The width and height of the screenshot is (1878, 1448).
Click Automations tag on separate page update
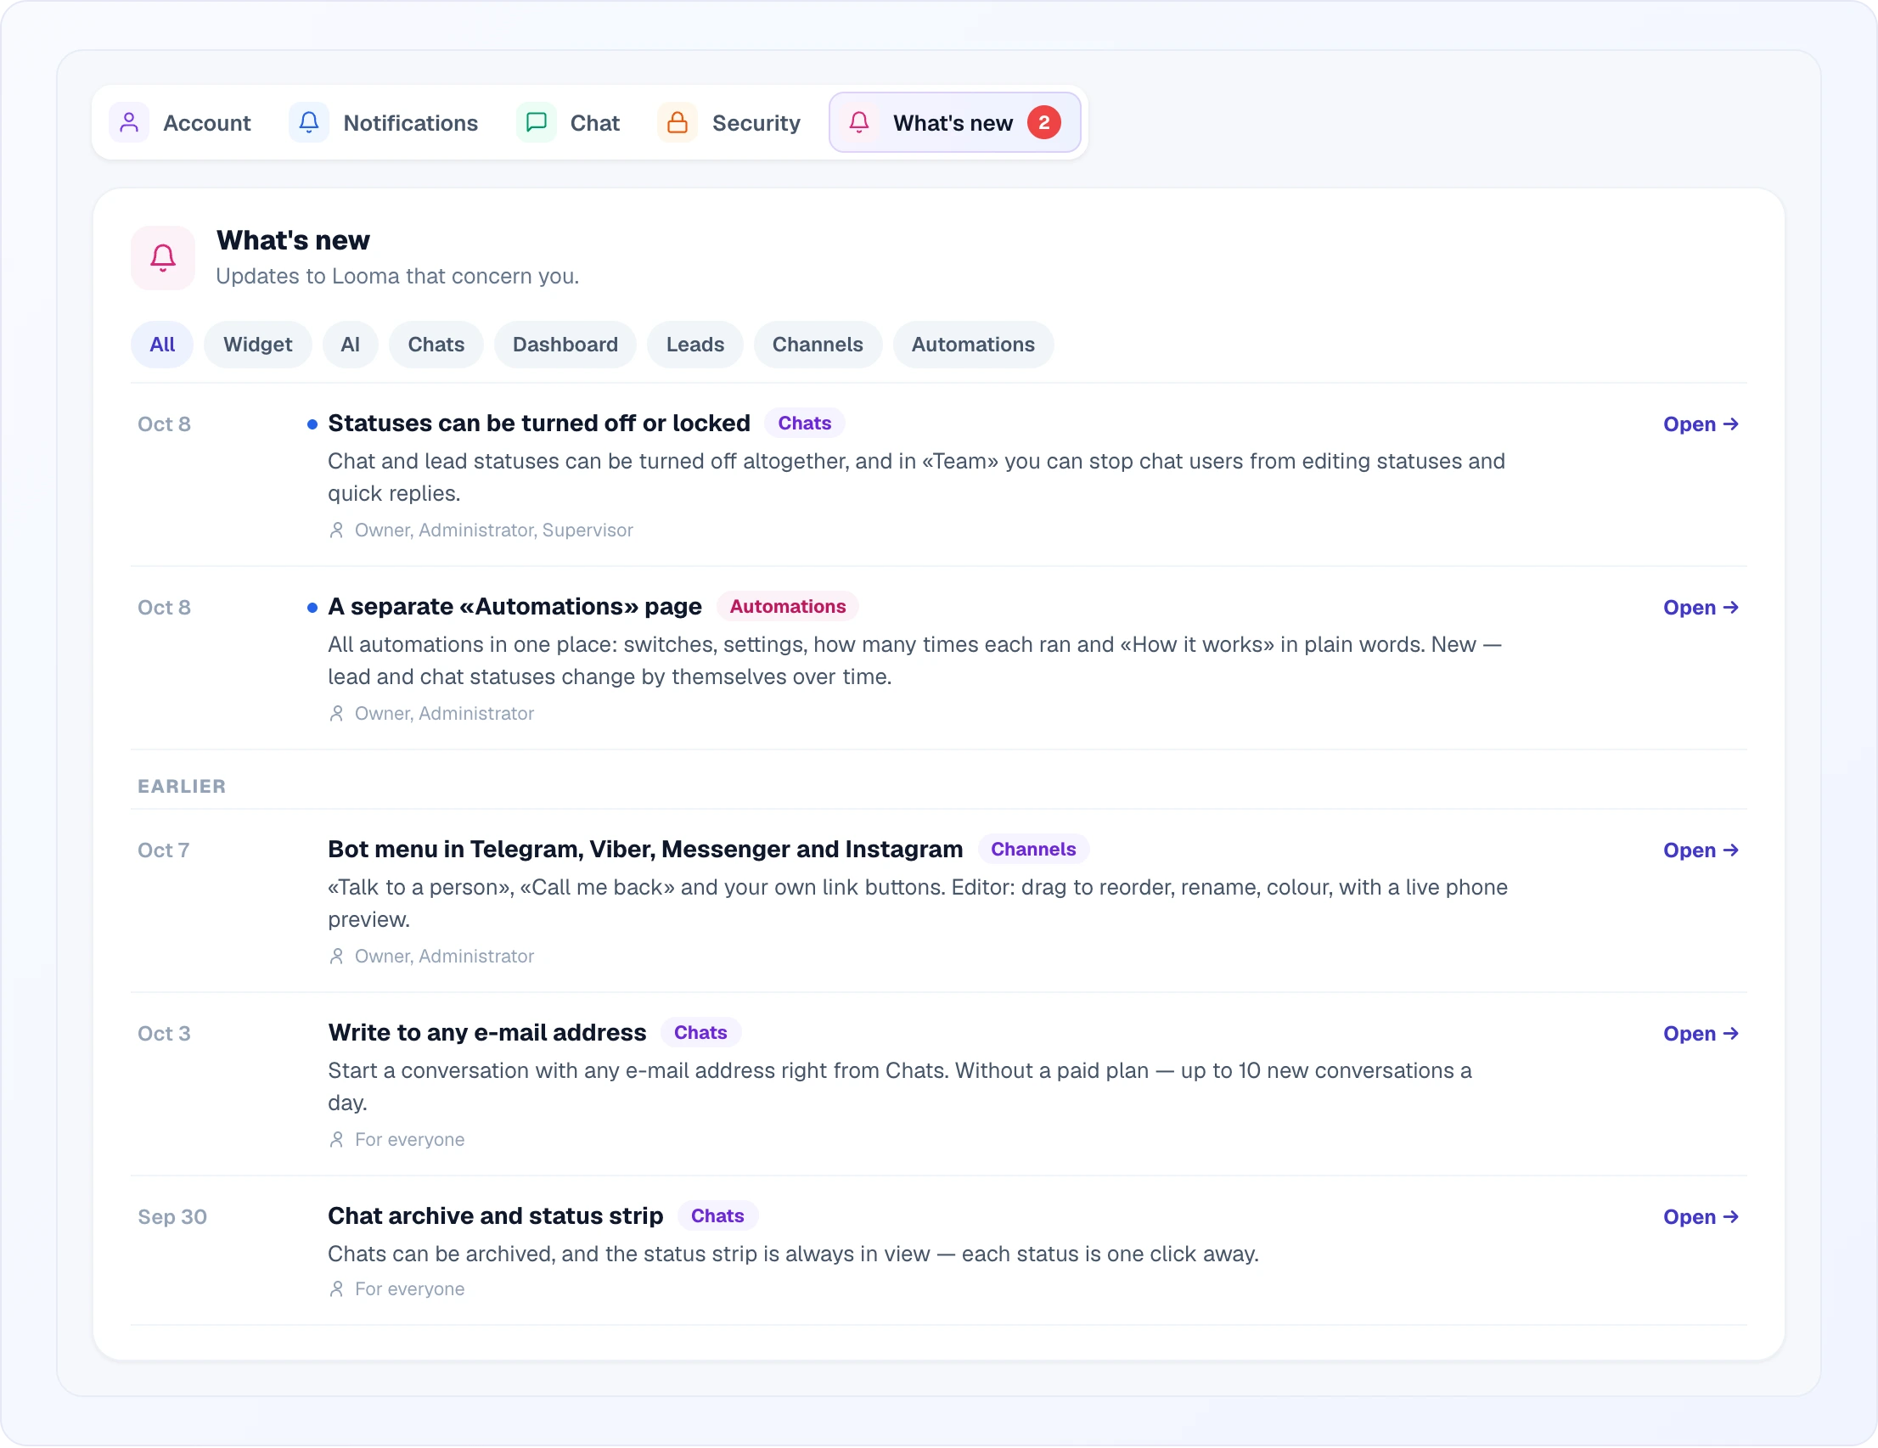click(x=788, y=607)
